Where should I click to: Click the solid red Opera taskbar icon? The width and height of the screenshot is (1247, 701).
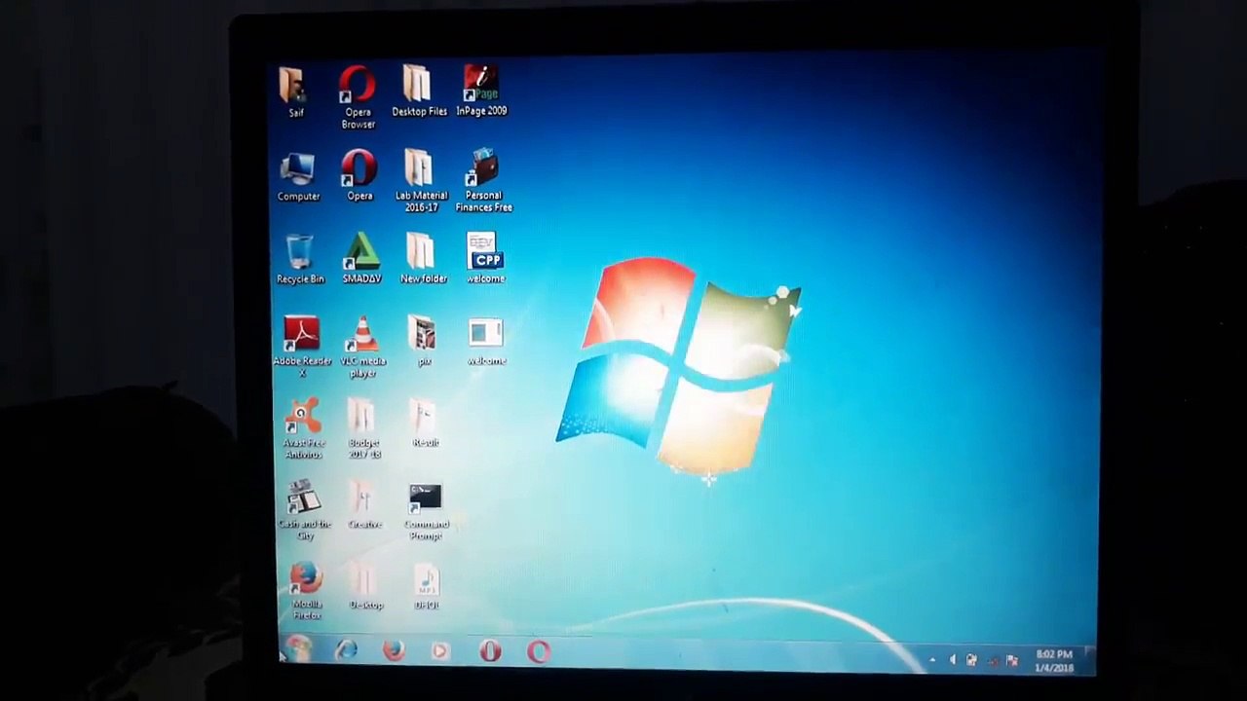[x=490, y=651]
